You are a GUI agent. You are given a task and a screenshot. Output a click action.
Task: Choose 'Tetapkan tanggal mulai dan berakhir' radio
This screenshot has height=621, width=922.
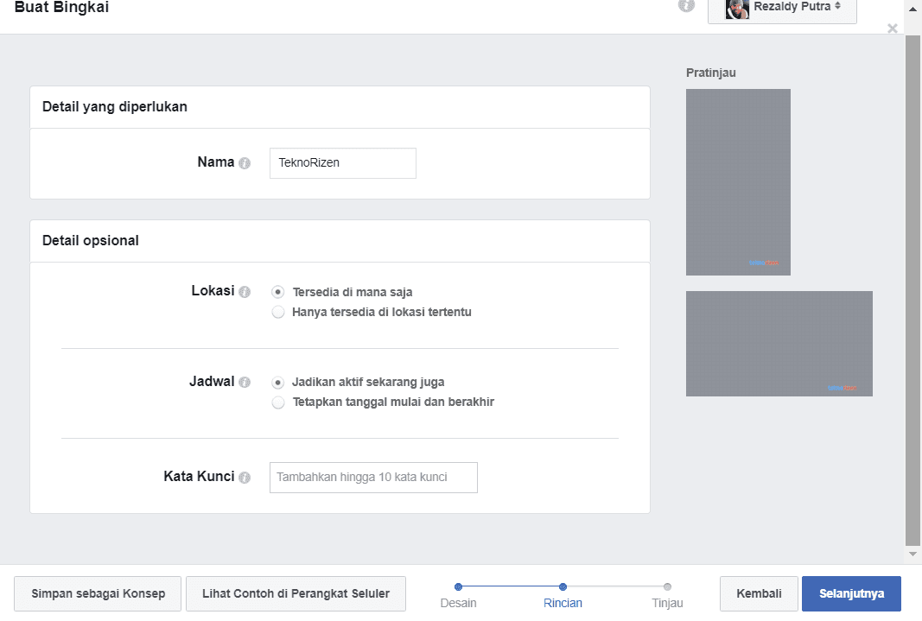click(278, 402)
